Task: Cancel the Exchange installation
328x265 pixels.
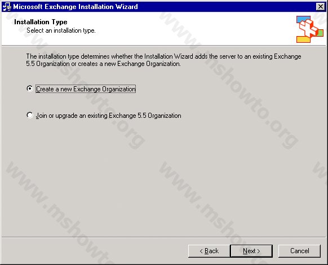Action: point(299,251)
